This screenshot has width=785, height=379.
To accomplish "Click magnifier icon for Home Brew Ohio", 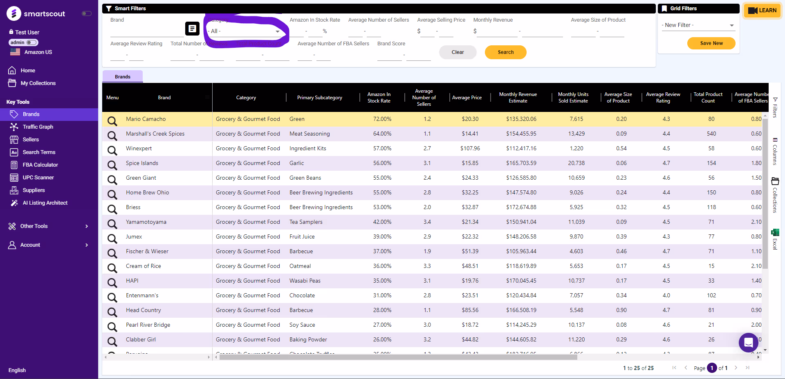I will [x=112, y=194].
